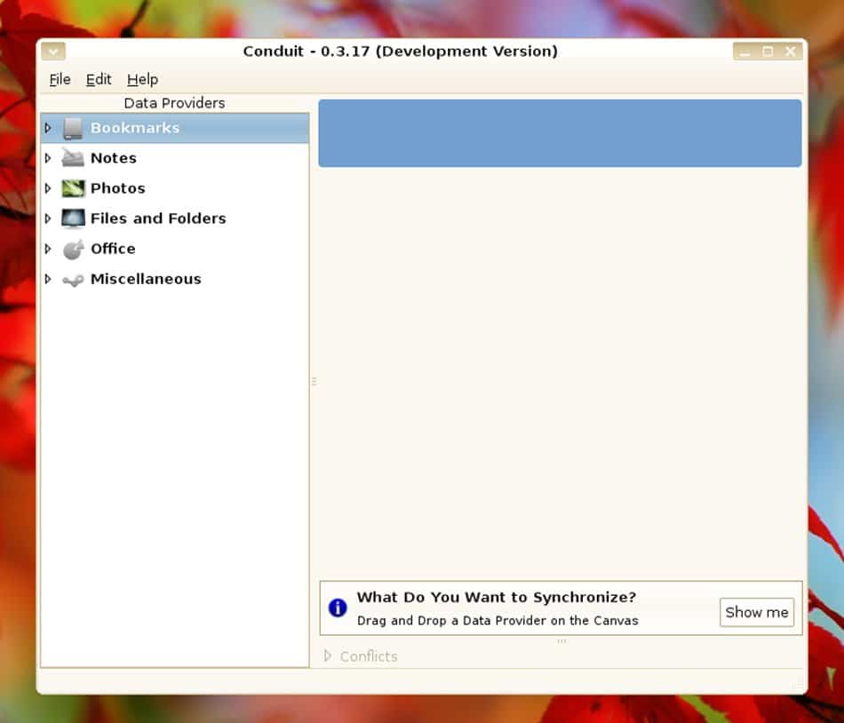Click the Notes category icon
The height and width of the screenshot is (723, 844).
pos(73,159)
